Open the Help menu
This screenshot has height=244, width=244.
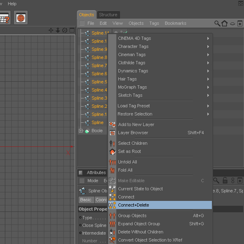click(x=12, y=4)
